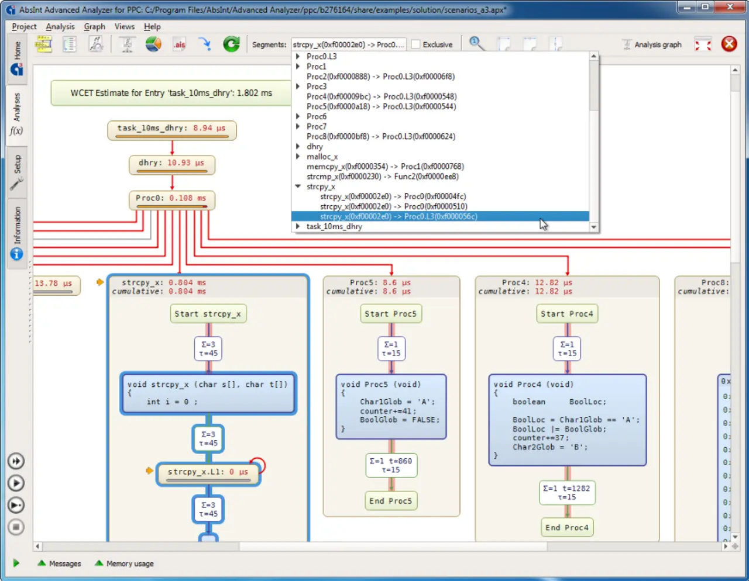Click the Analysis graph button
This screenshot has width=749, height=581.
pyautogui.click(x=652, y=44)
